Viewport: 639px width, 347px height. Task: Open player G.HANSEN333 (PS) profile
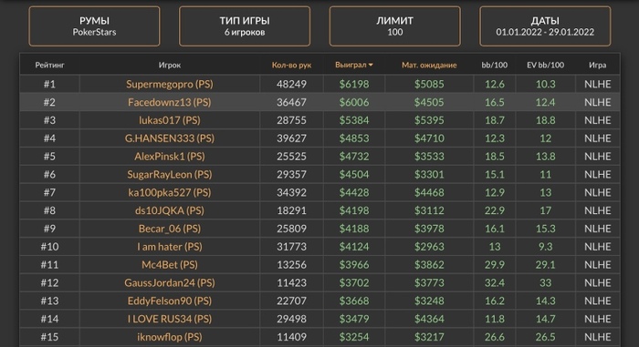point(170,138)
